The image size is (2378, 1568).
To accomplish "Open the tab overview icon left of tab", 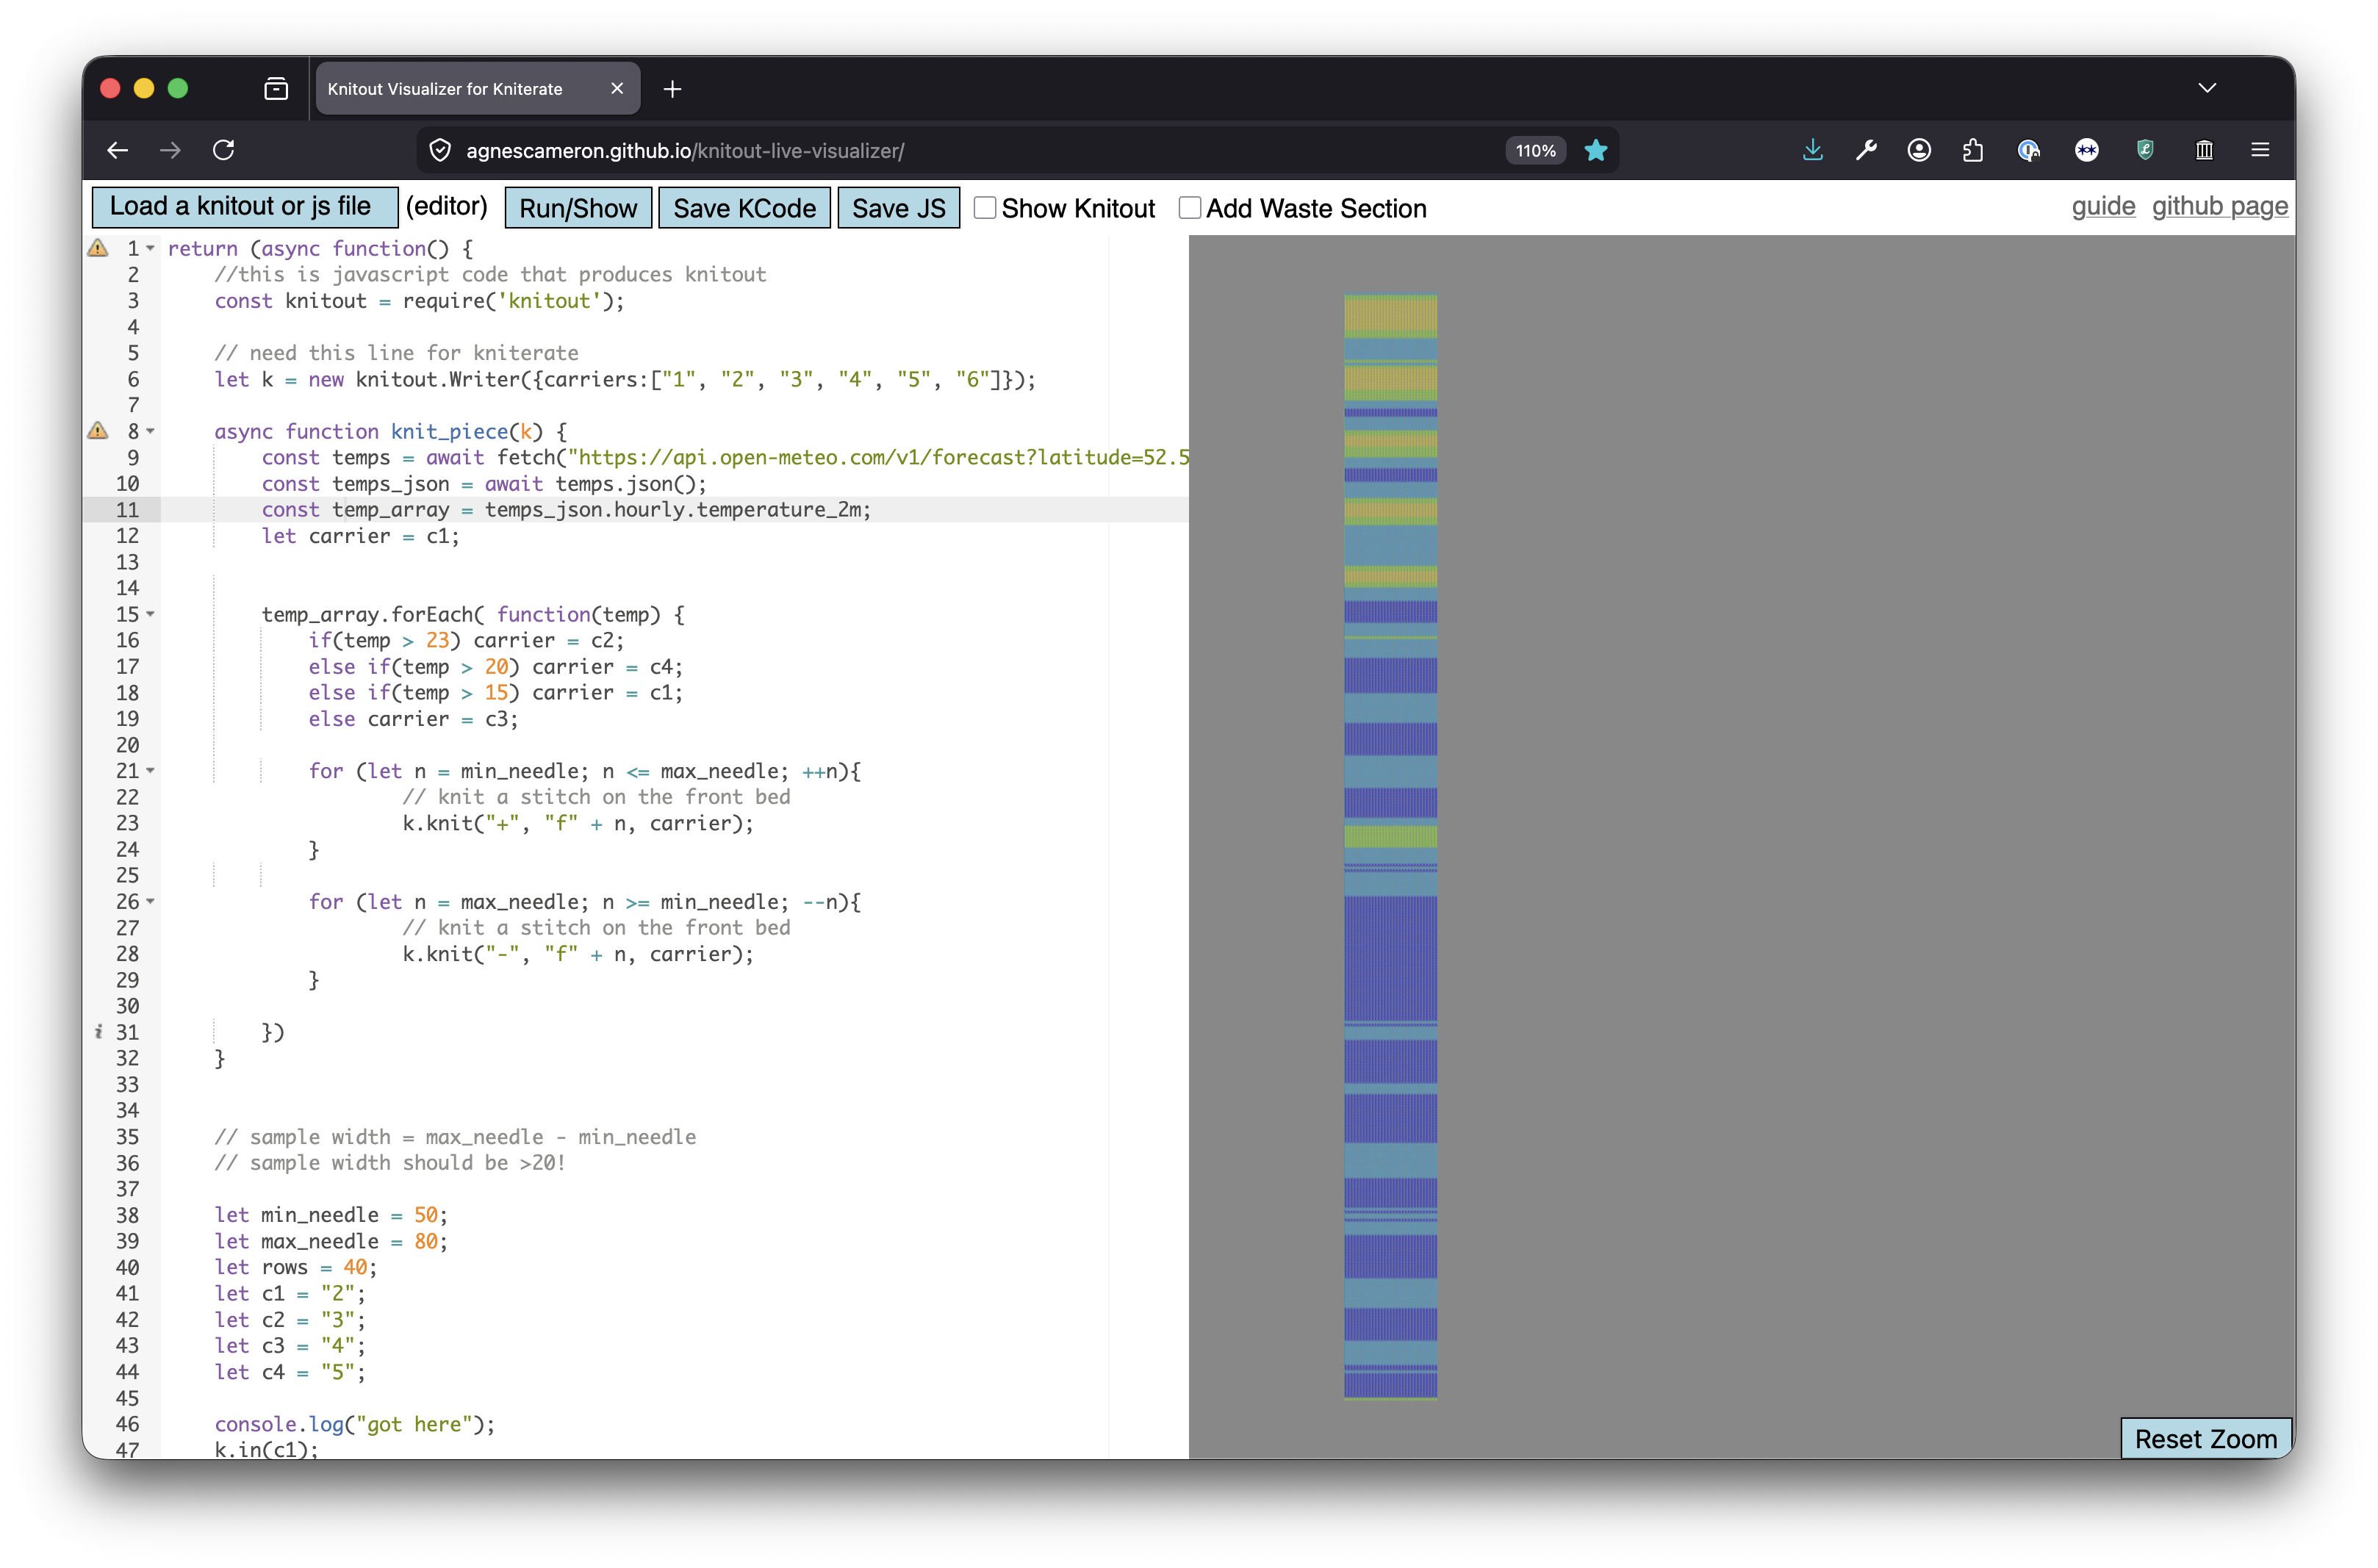I will tap(276, 89).
